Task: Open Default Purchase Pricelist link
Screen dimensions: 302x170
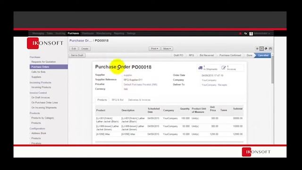Action: (141, 85)
